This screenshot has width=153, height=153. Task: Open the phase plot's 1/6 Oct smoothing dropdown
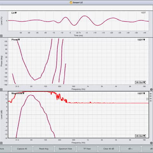[140, 82]
